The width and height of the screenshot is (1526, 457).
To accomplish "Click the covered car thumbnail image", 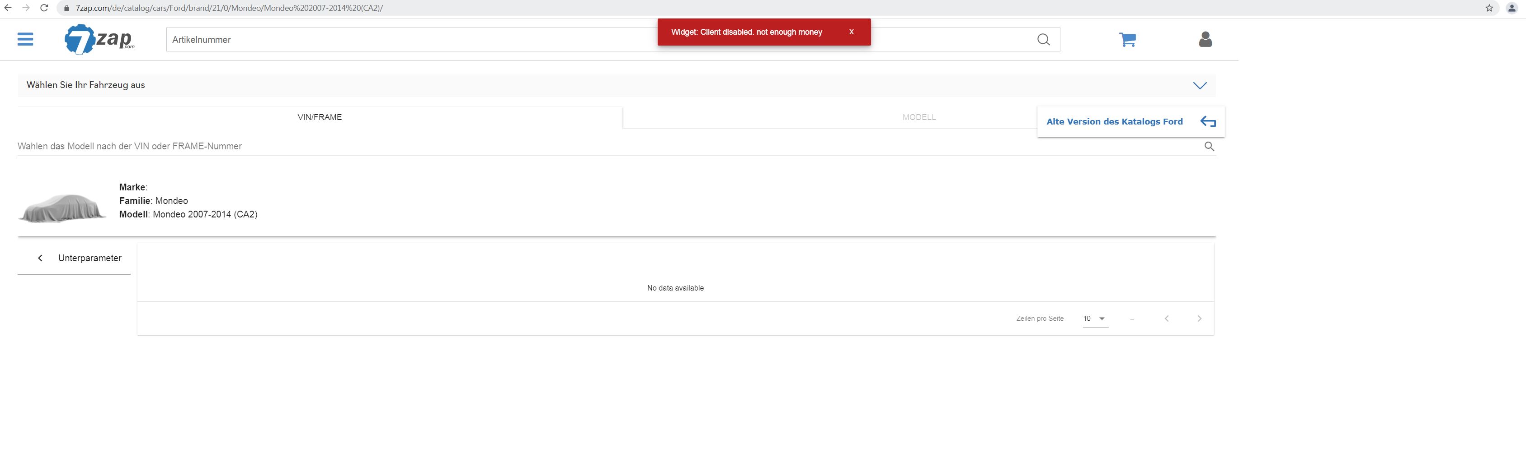I will (62, 208).
